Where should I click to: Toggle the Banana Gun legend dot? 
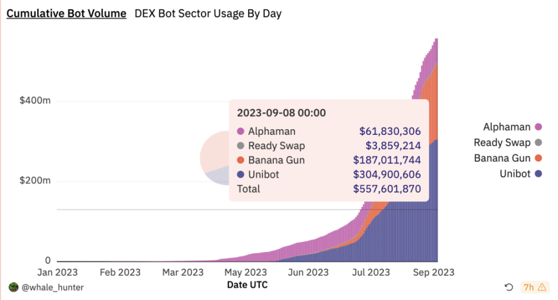click(x=538, y=158)
